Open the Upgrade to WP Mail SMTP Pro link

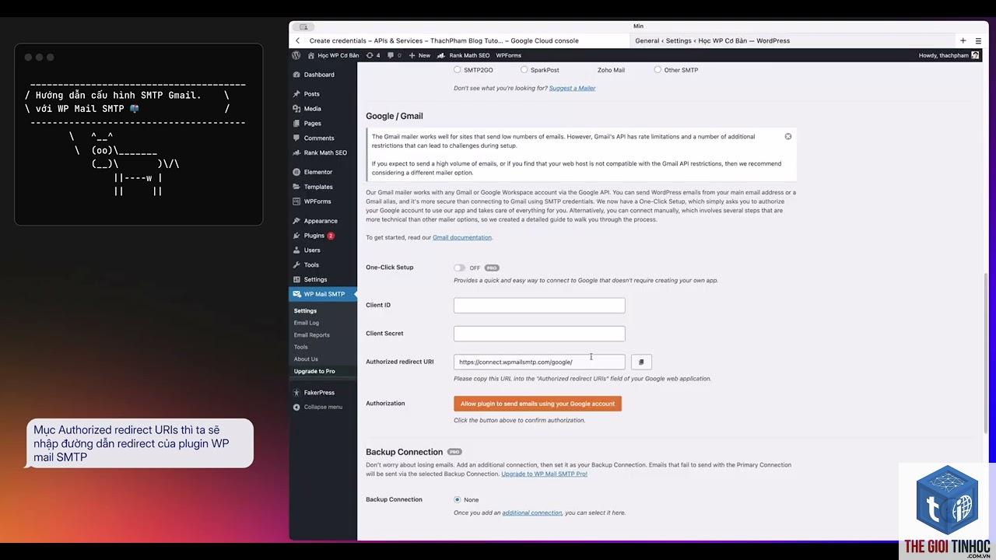click(544, 474)
